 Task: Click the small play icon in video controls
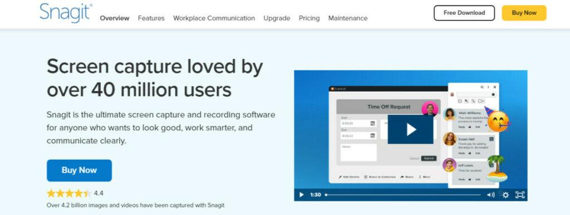click(x=301, y=194)
